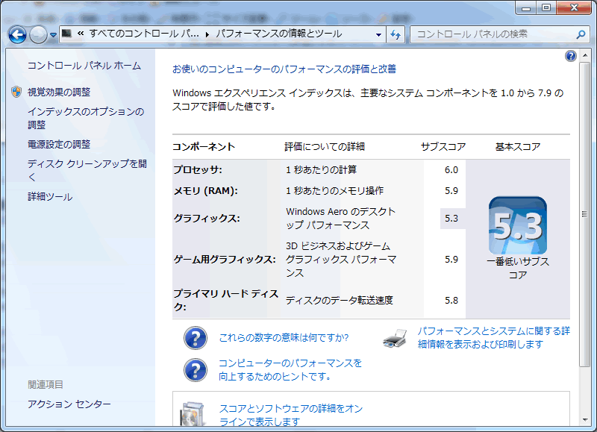The height and width of the screenshot is (432, 597).
Task: Click question icon beside これらの数字の意味は何ですか?
Action: (196, 338)
